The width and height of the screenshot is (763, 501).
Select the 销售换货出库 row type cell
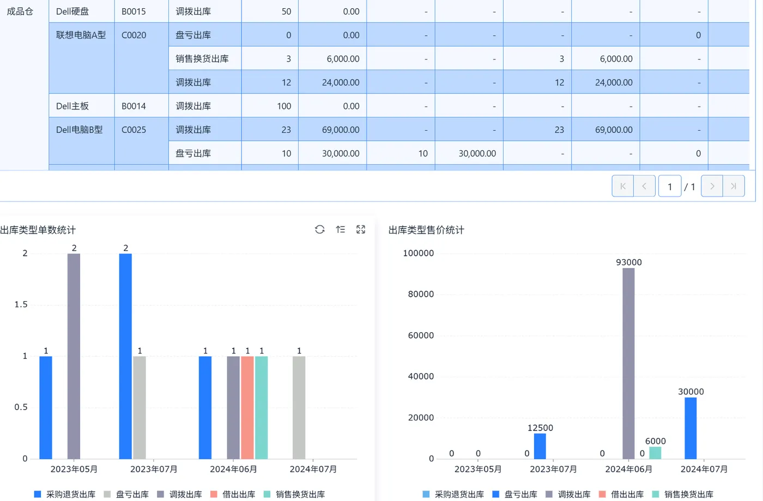point(205,59)
